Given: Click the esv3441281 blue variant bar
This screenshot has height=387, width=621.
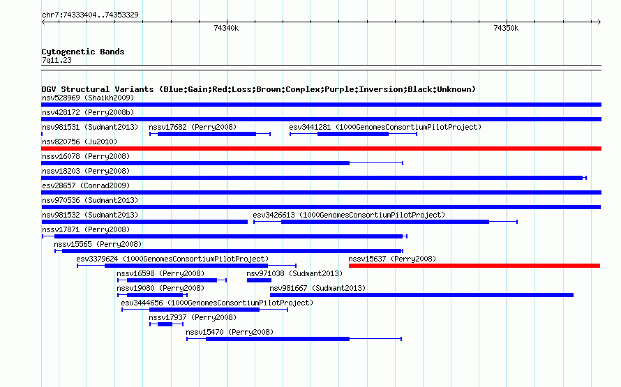Looking at the screenshot, I should [353, 134].
